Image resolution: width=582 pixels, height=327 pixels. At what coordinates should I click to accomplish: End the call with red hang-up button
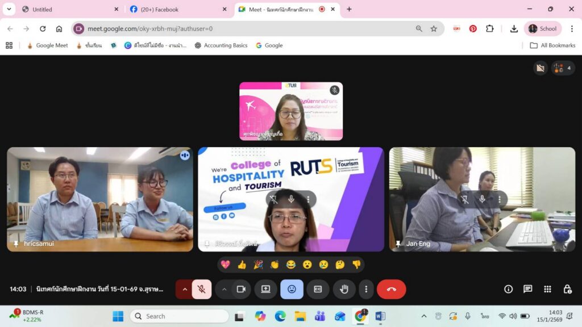391,289
